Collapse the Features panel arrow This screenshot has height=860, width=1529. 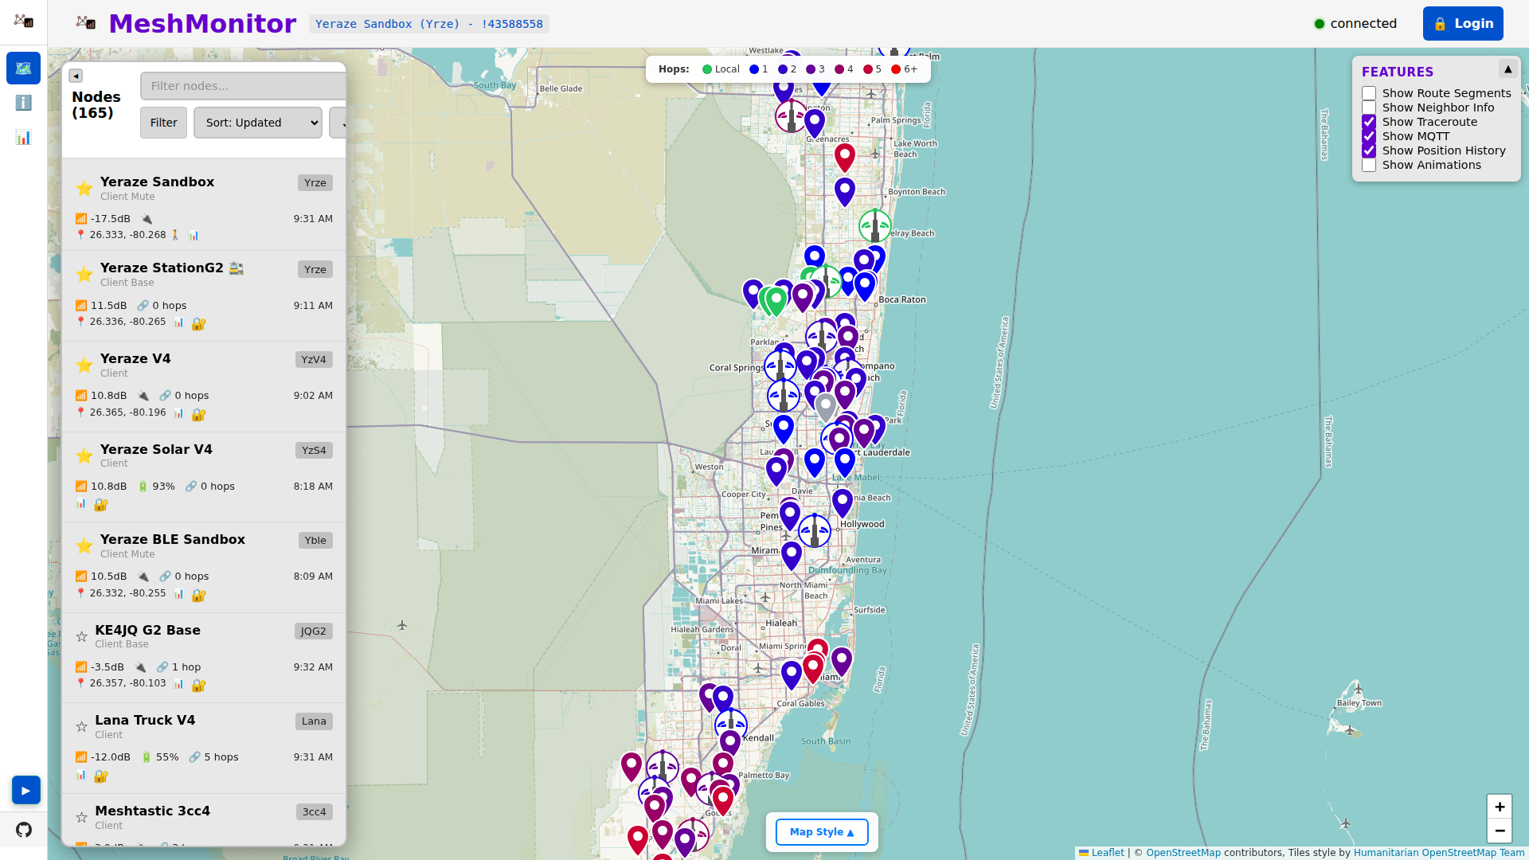click(x=1507, y=69)
